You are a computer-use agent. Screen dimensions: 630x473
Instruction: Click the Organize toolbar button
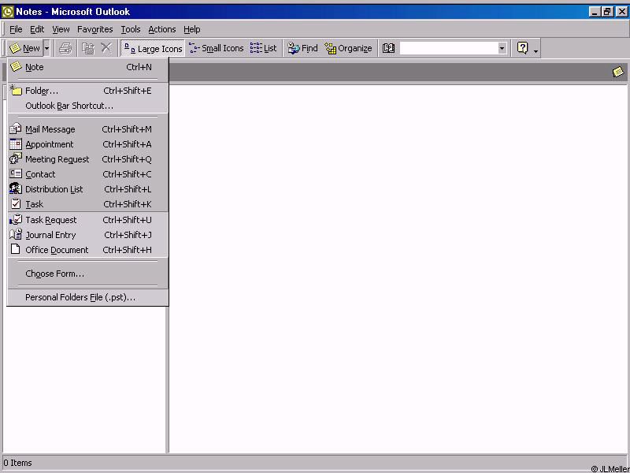click(348, 48)
